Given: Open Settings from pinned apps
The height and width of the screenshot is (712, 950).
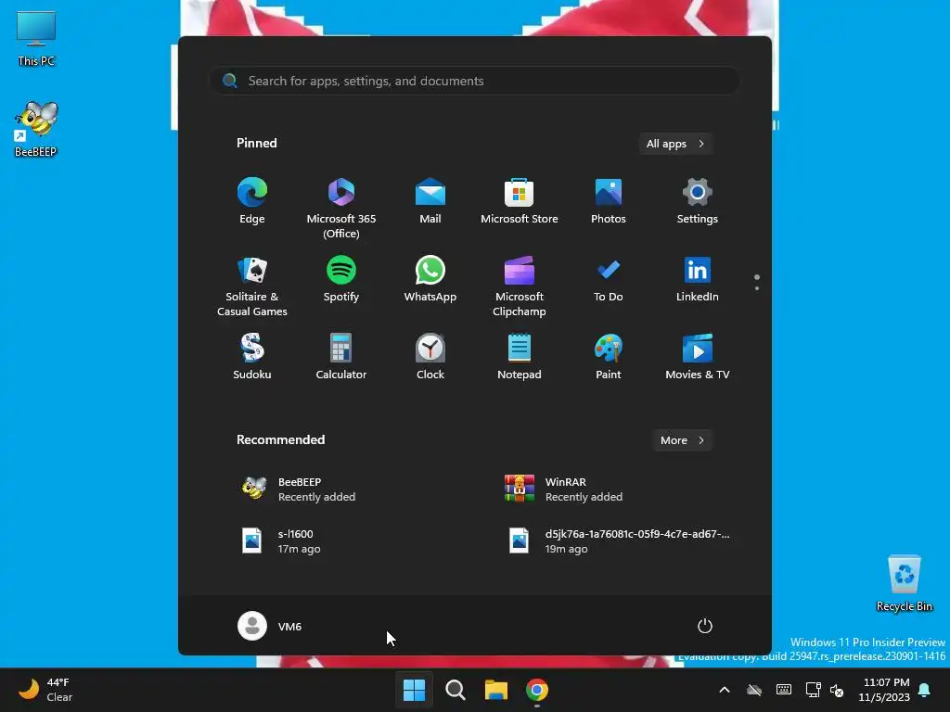Looking at the screenshot, I should click(x=698, y=202).
